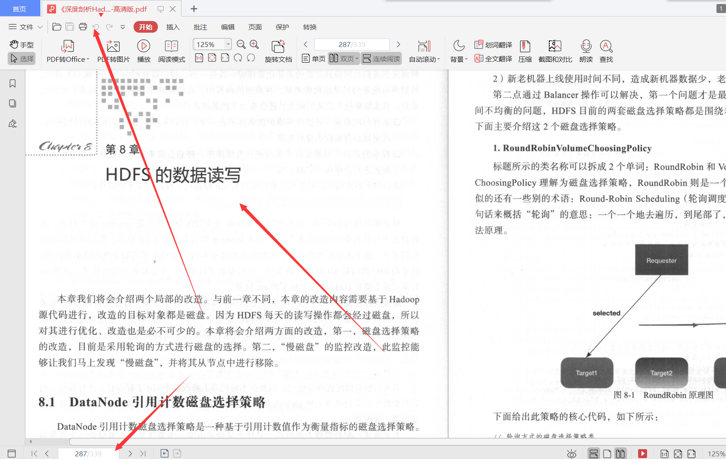This screenshot has width=726, height=459.
Task: Set actual size 1:1 in toolbar
Action: click(199, 58)
